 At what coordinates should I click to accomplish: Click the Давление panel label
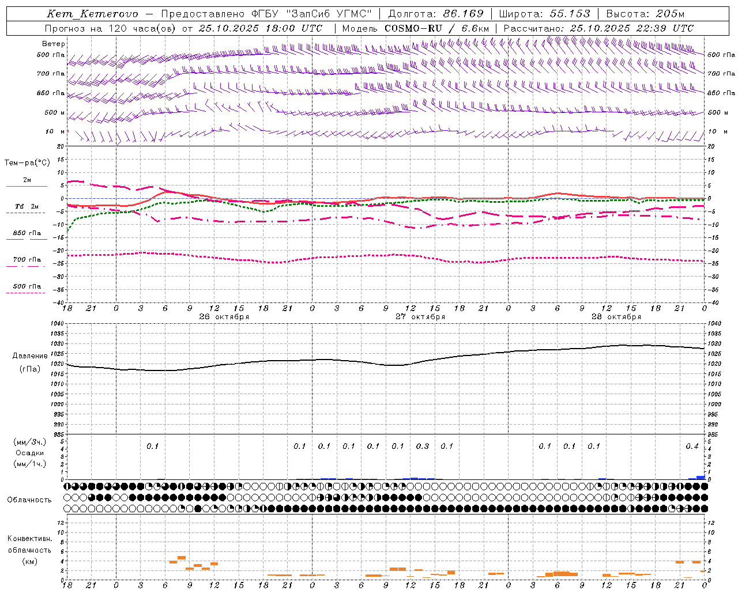point(30,356)
